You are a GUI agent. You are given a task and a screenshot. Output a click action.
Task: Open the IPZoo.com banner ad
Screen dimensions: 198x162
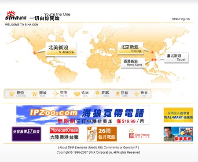click(83, 115)
